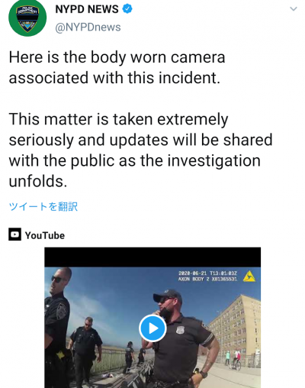Click the 'investigation unfolds' text line
The height and width of the screenshot is (388, 305).
[135, 171]
